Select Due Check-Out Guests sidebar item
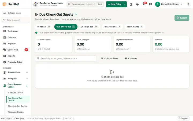The height and width of the screenshot is (121, 193). tap(18, 99)
